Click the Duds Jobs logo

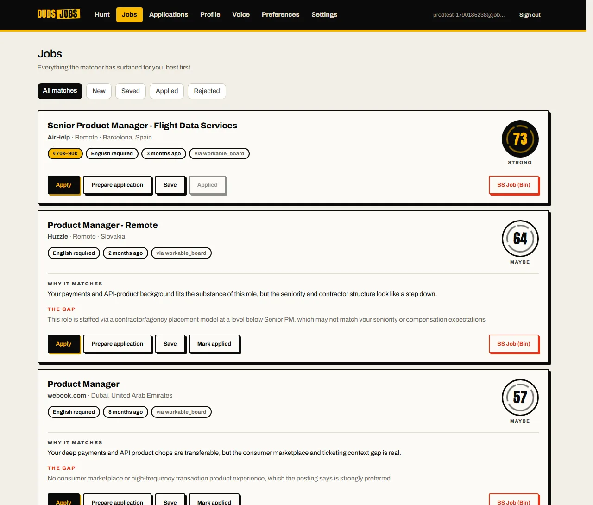coord(59,14)
